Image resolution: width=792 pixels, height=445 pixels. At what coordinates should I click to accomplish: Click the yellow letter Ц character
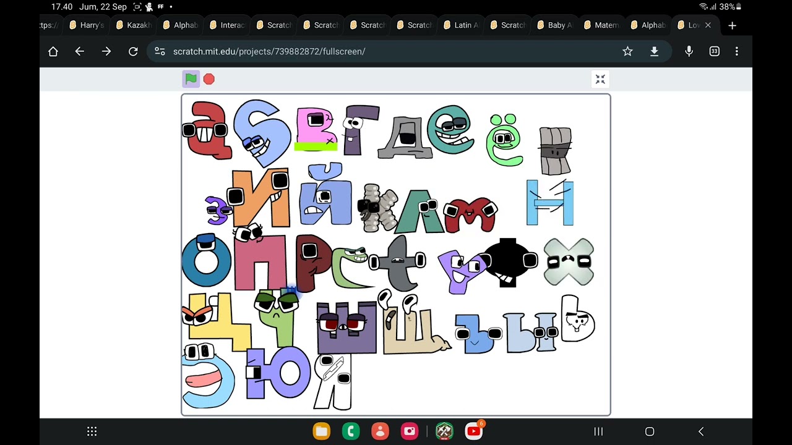click(x=218, y=321)
